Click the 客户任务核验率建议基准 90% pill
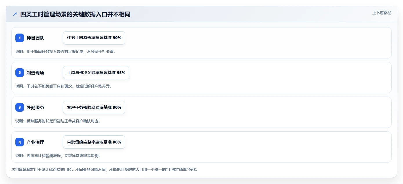The width and height of the screenshot is (403, 184). [x=94, y=107]
